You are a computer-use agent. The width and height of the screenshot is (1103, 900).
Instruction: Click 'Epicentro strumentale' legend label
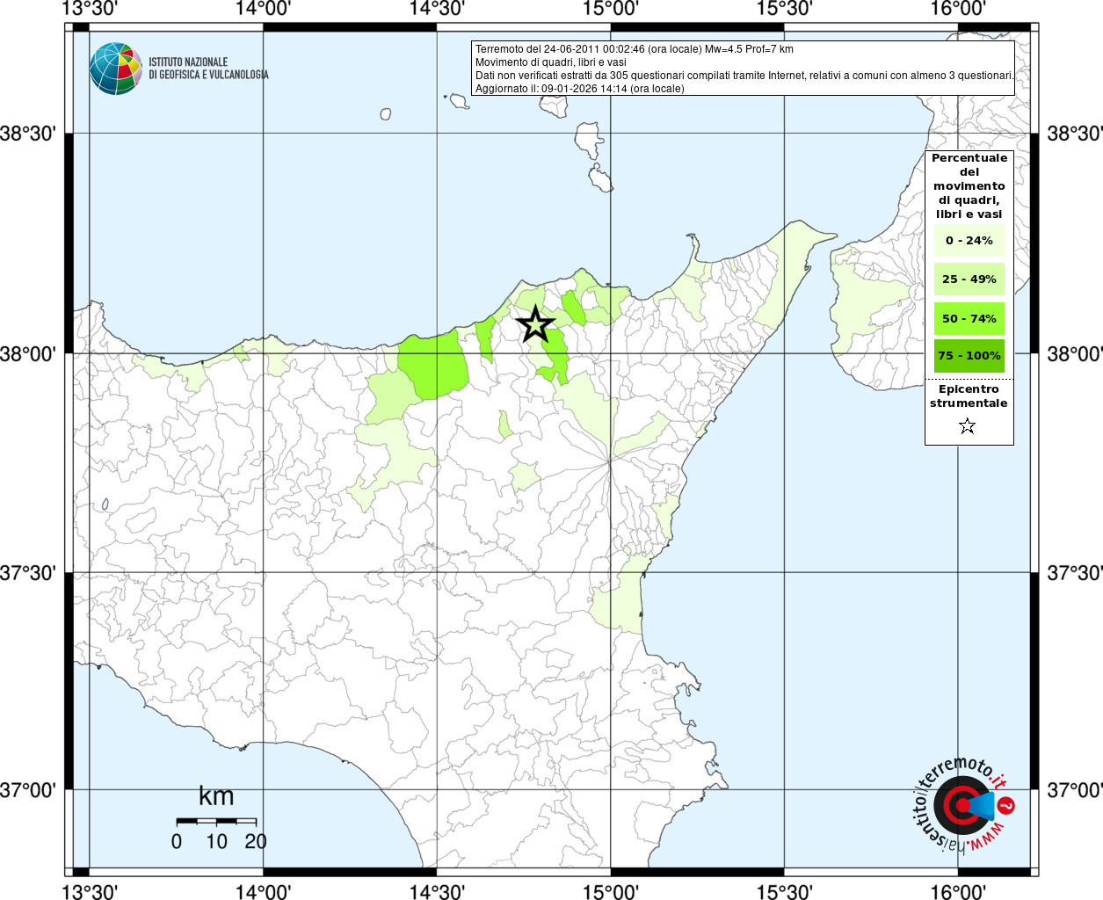(x=969, y=396)
